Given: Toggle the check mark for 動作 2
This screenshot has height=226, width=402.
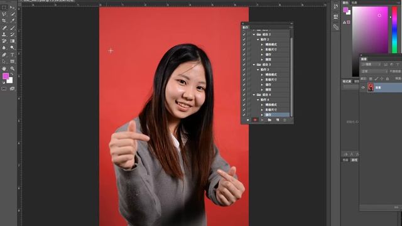Looking at the screenshot, I should click(244, 40).
